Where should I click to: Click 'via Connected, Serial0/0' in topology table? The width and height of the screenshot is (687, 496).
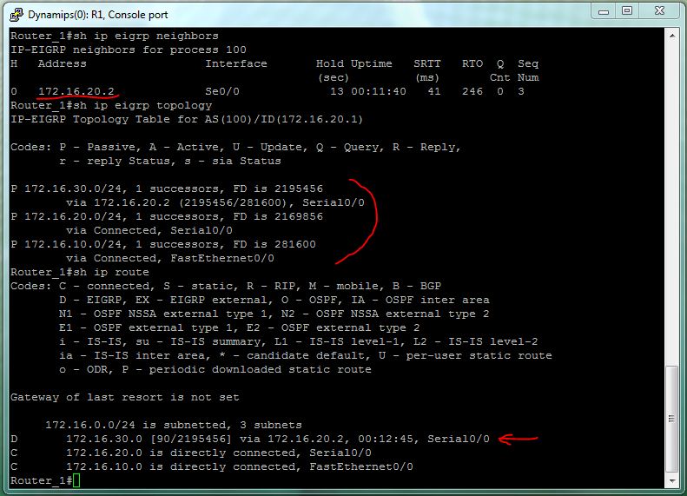(149, 230)
